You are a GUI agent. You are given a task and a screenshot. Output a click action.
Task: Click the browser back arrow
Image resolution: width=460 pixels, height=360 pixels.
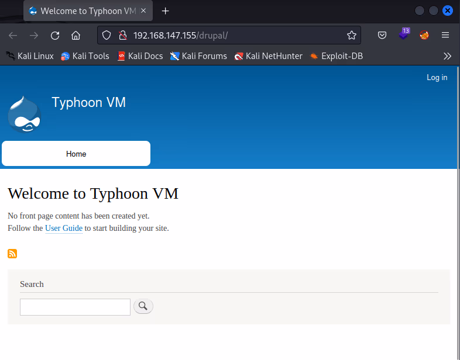click(x=13, y=36)
